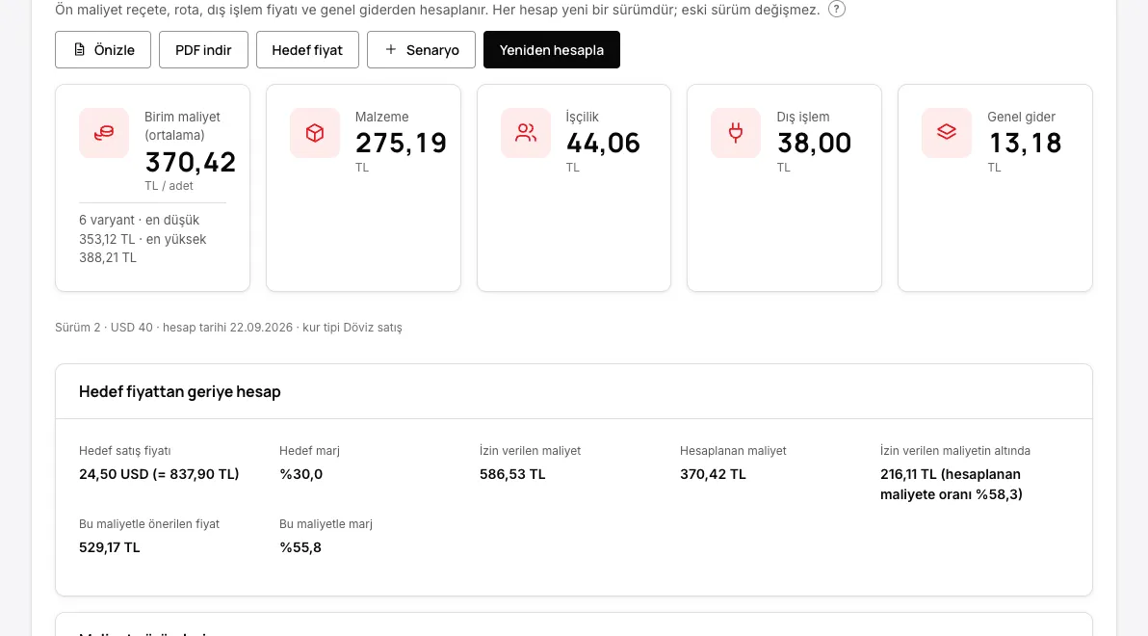1148x636 pixels.
Task: Select the 370,42 unit cost value
Action: [x=191, y=162]
